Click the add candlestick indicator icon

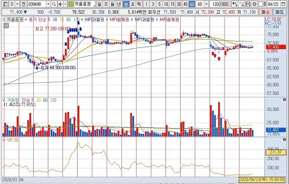235,4
